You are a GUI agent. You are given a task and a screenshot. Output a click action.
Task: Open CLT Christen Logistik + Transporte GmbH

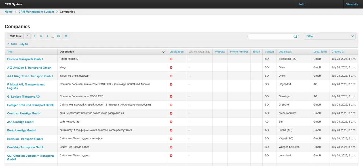click(31, 157)
